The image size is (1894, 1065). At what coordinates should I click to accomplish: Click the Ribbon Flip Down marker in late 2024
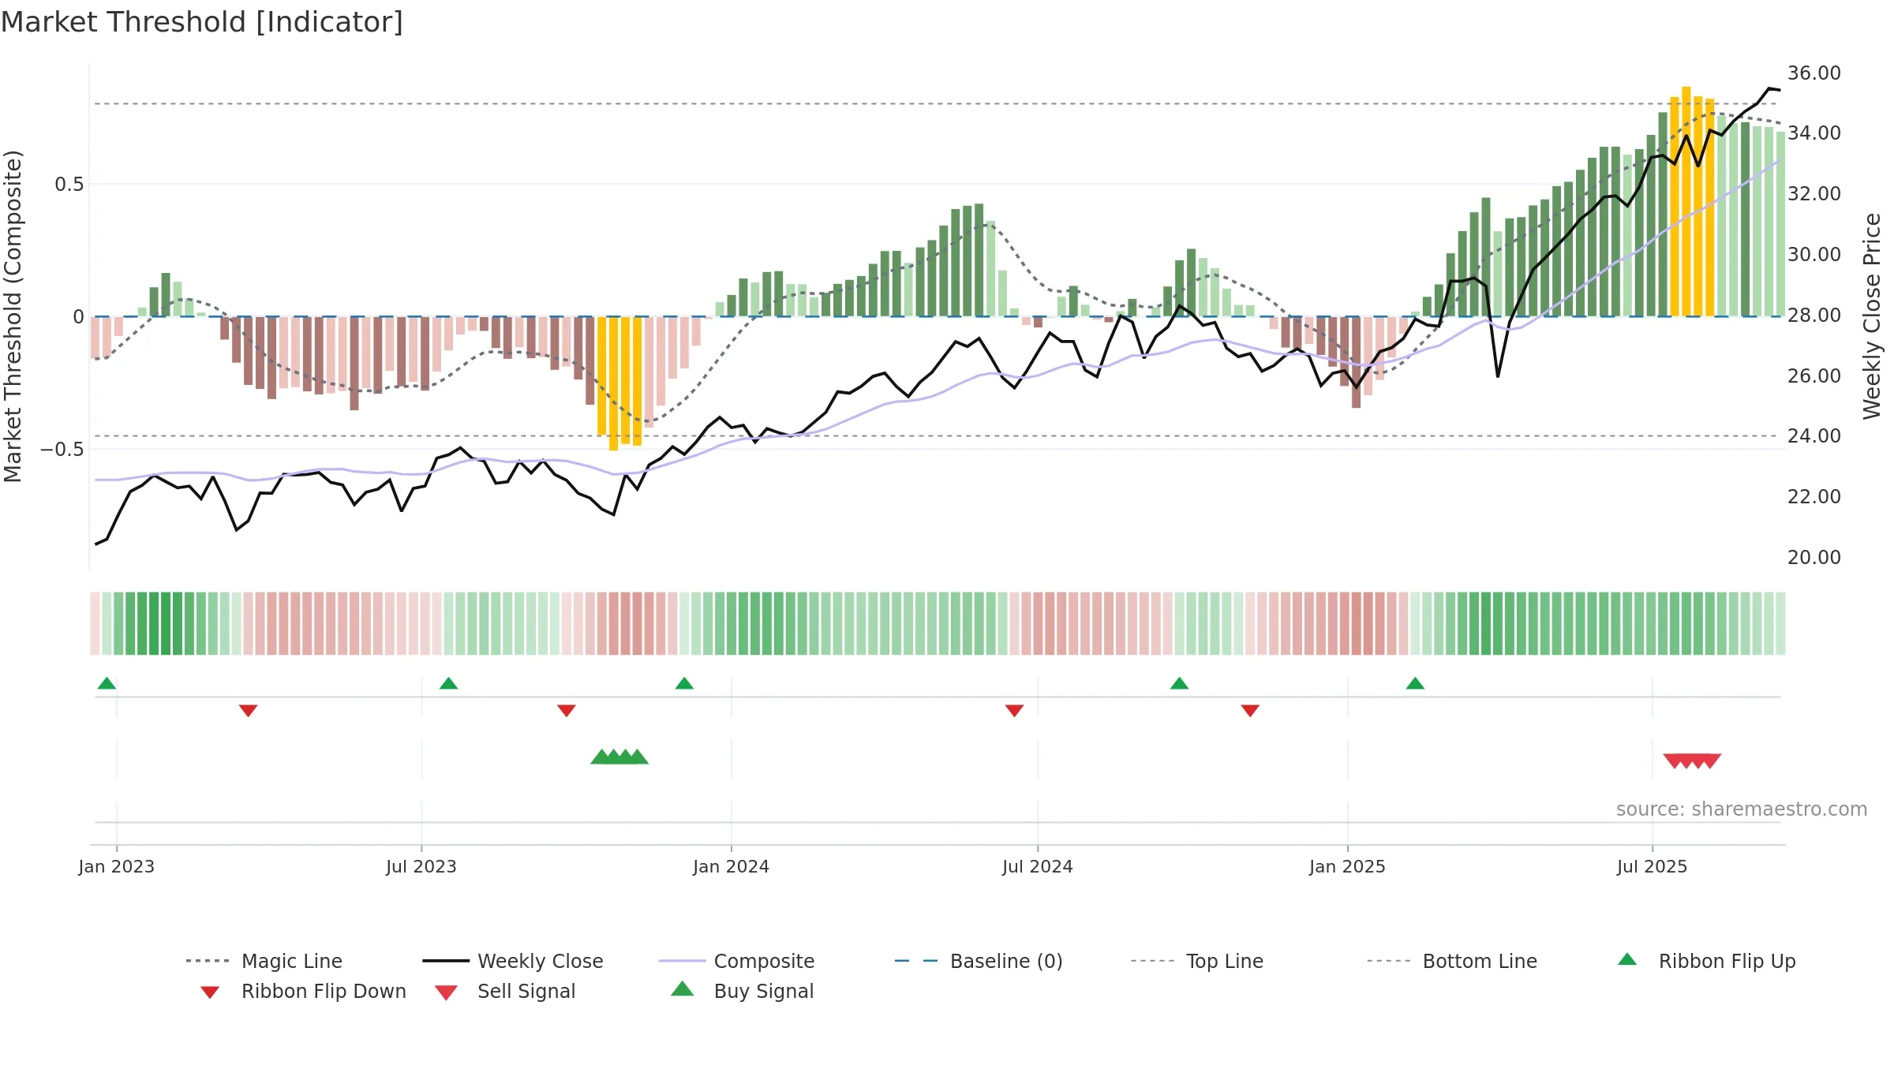click(x=1250, y=711)
